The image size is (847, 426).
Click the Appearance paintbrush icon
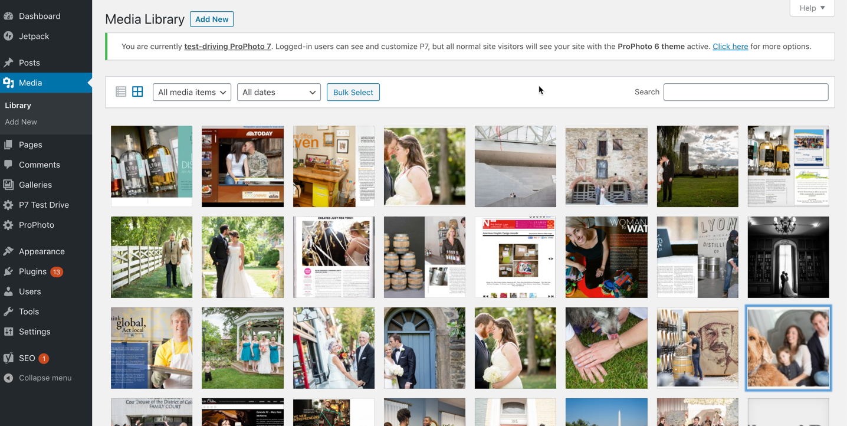coord(8,251)
